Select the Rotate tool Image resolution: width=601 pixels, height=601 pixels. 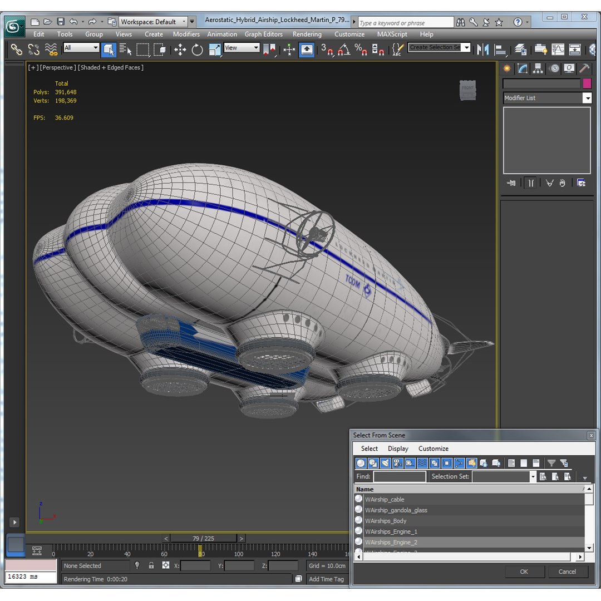(197, 50)
